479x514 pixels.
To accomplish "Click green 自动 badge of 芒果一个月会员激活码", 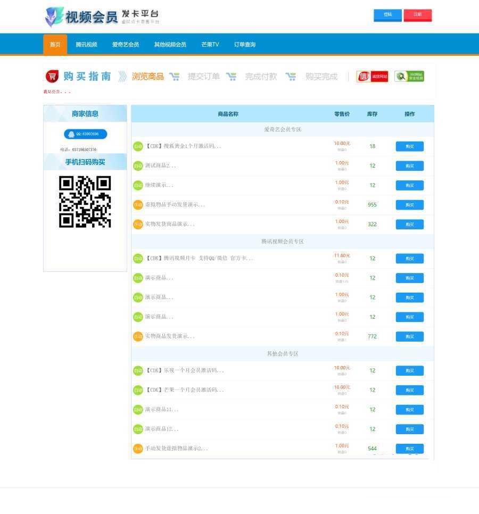I will [138, 390].
